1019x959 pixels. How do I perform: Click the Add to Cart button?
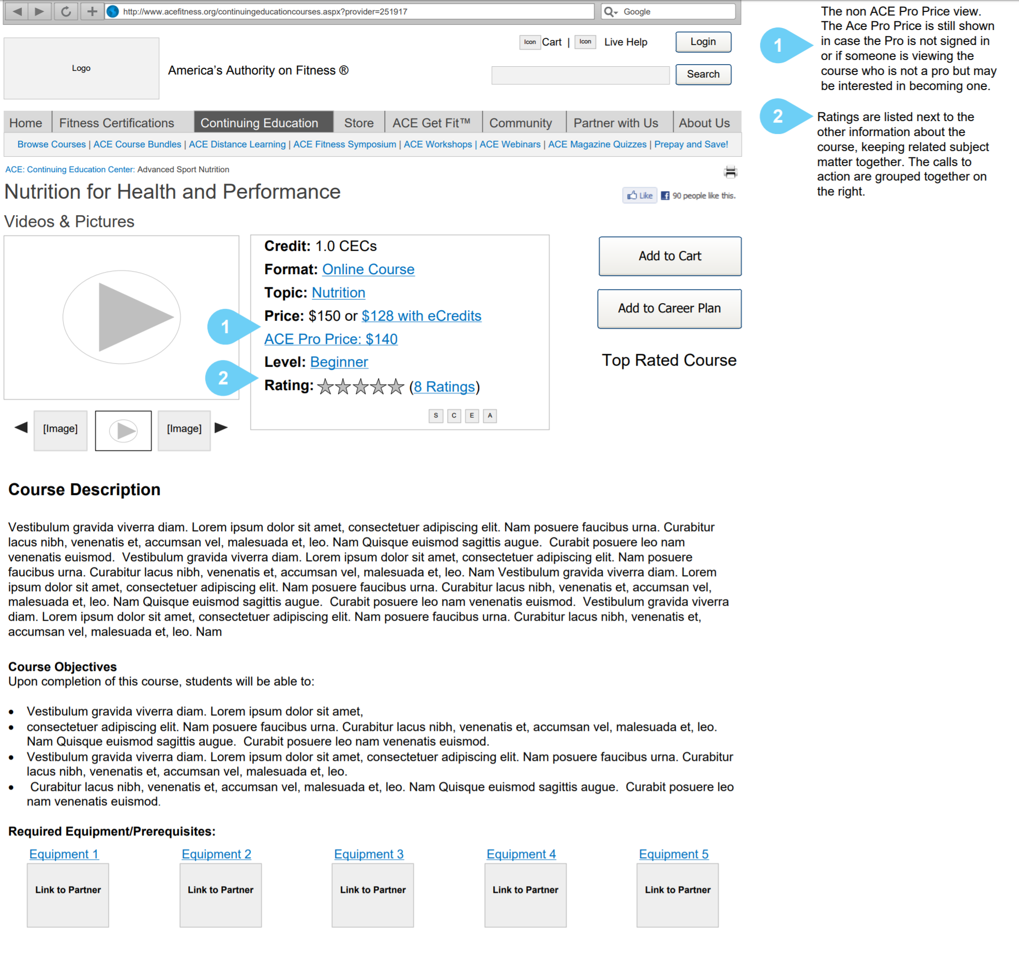(x=670, y=256)
